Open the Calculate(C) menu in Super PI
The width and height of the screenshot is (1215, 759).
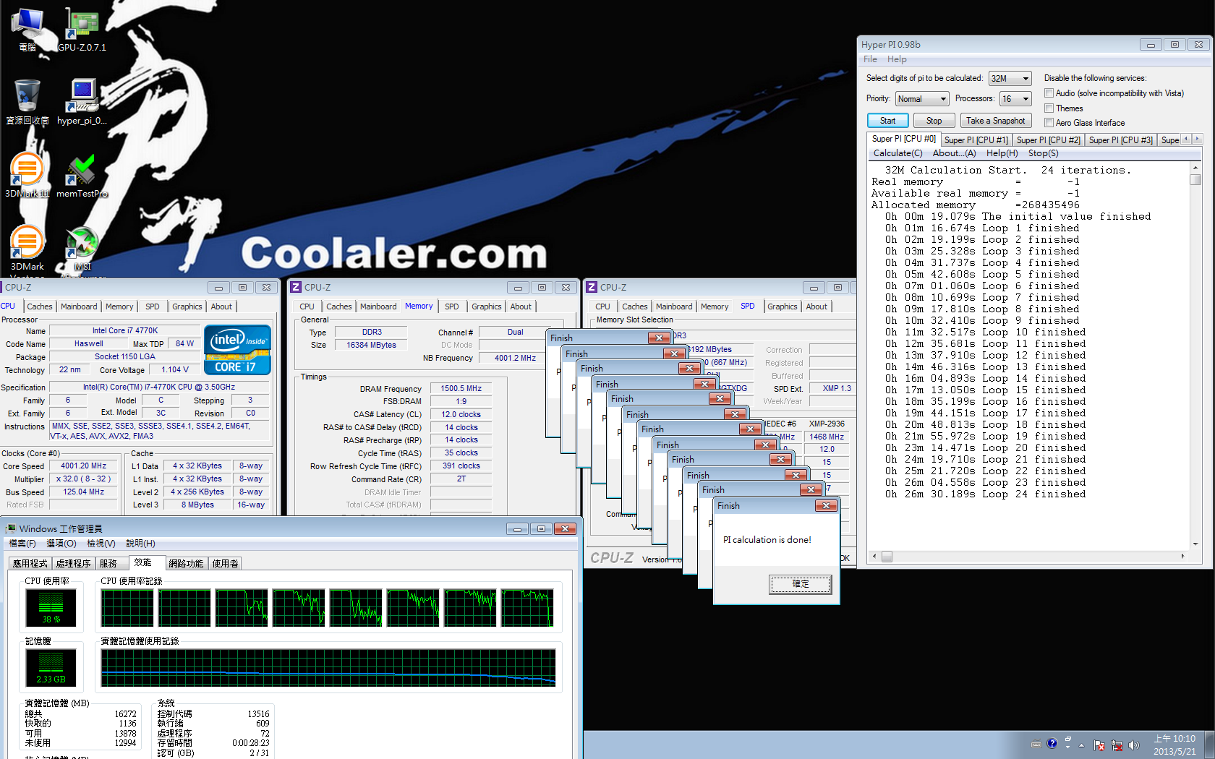[x=898, y=153]
